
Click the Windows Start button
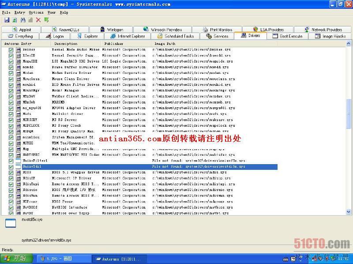16,259
